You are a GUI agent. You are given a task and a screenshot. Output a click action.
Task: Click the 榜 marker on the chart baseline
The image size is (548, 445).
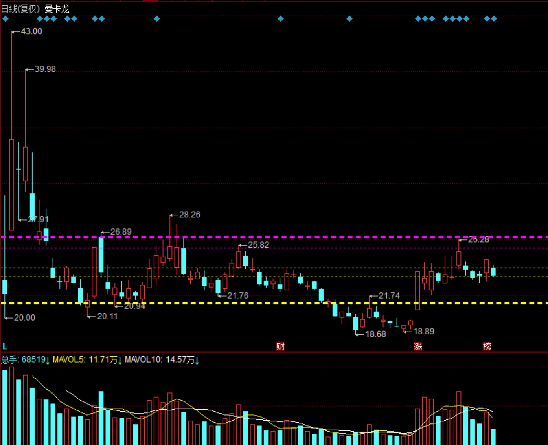coord(487,346)
